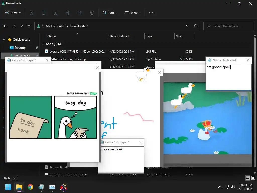Viewport: 257px width, 193px height.
Task: Click the Not-epad taskbar icon
Action: coord(41,187)
